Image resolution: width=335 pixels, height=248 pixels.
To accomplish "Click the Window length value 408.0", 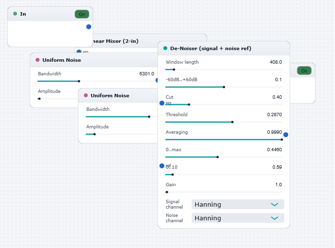I will (x=276, y=62).
